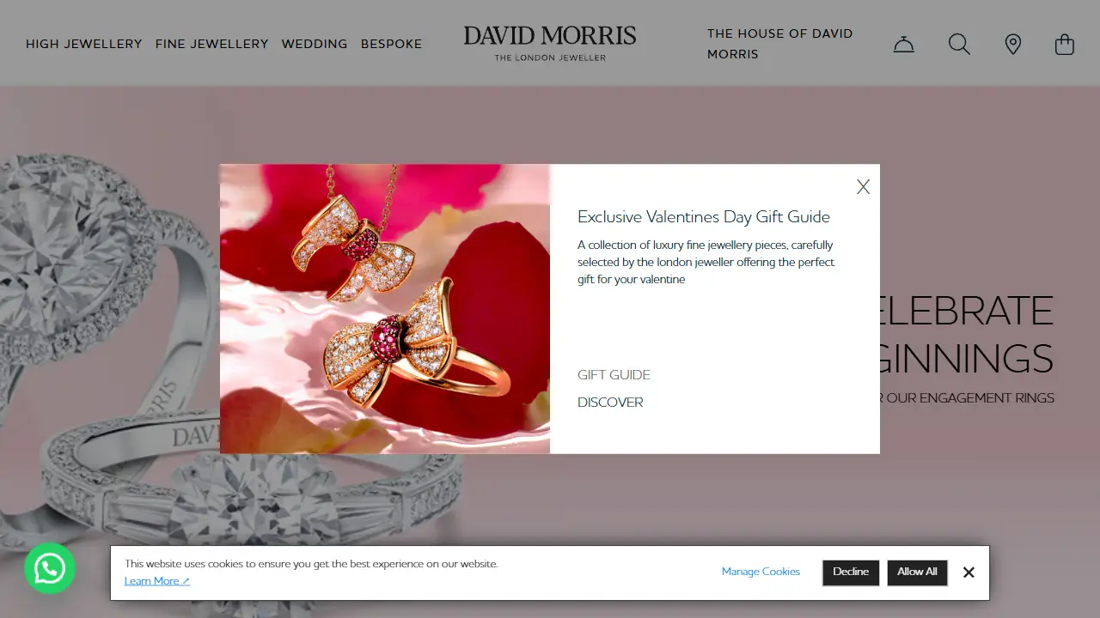Screen dimensions: 1100x618
Task: Open Bespoke menu
Action: point(392,44)
